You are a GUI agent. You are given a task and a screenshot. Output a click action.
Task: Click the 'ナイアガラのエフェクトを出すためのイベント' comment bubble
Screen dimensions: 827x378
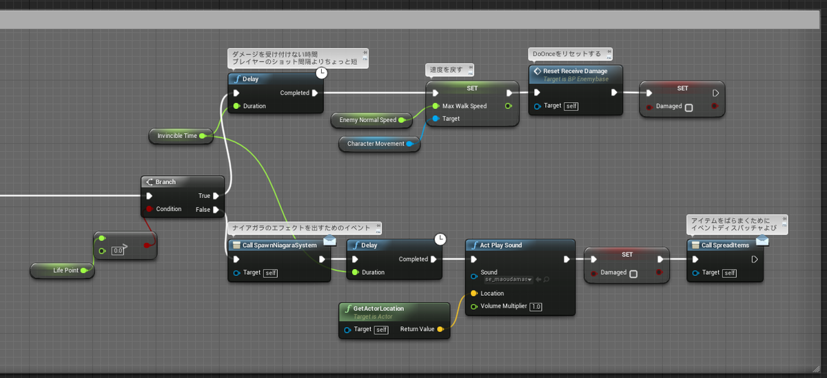tap(305, 227)
